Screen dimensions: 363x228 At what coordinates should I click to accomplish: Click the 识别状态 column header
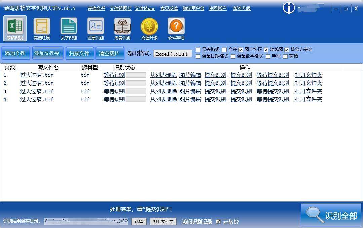tap(125, 68)
